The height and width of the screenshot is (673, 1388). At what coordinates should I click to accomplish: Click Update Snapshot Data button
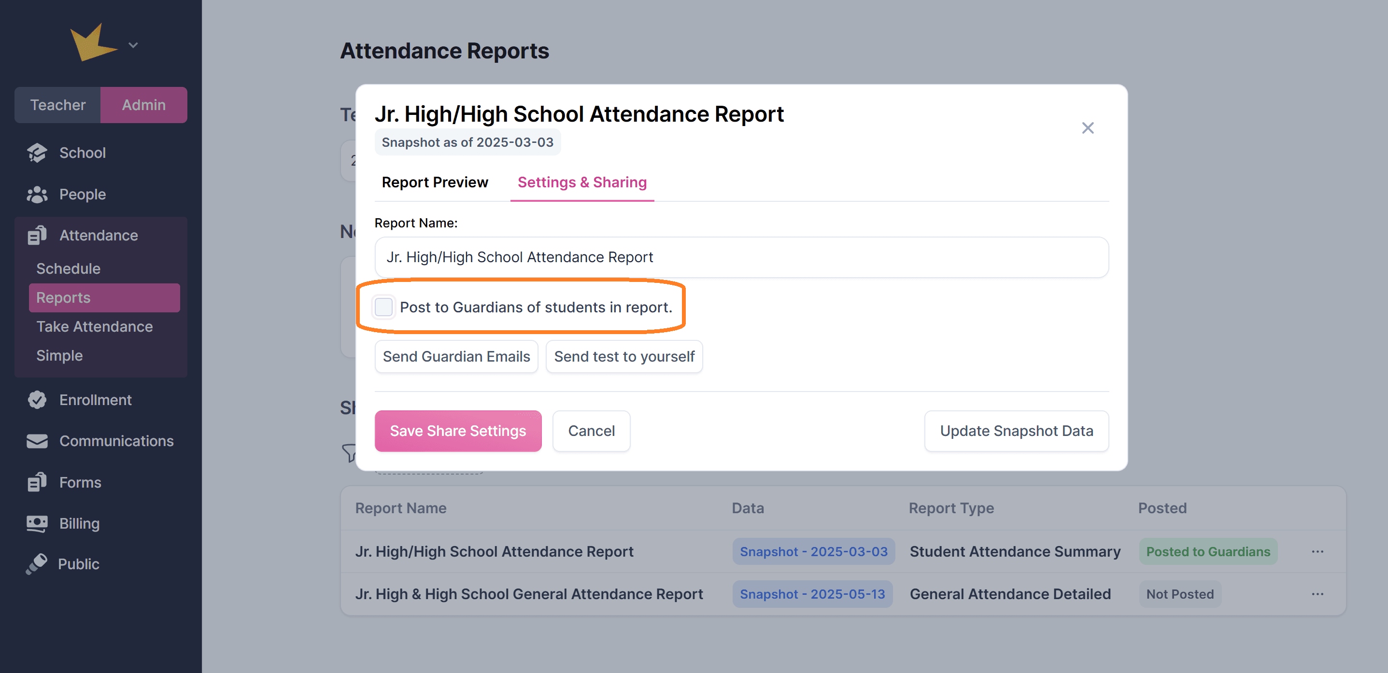1016,431
